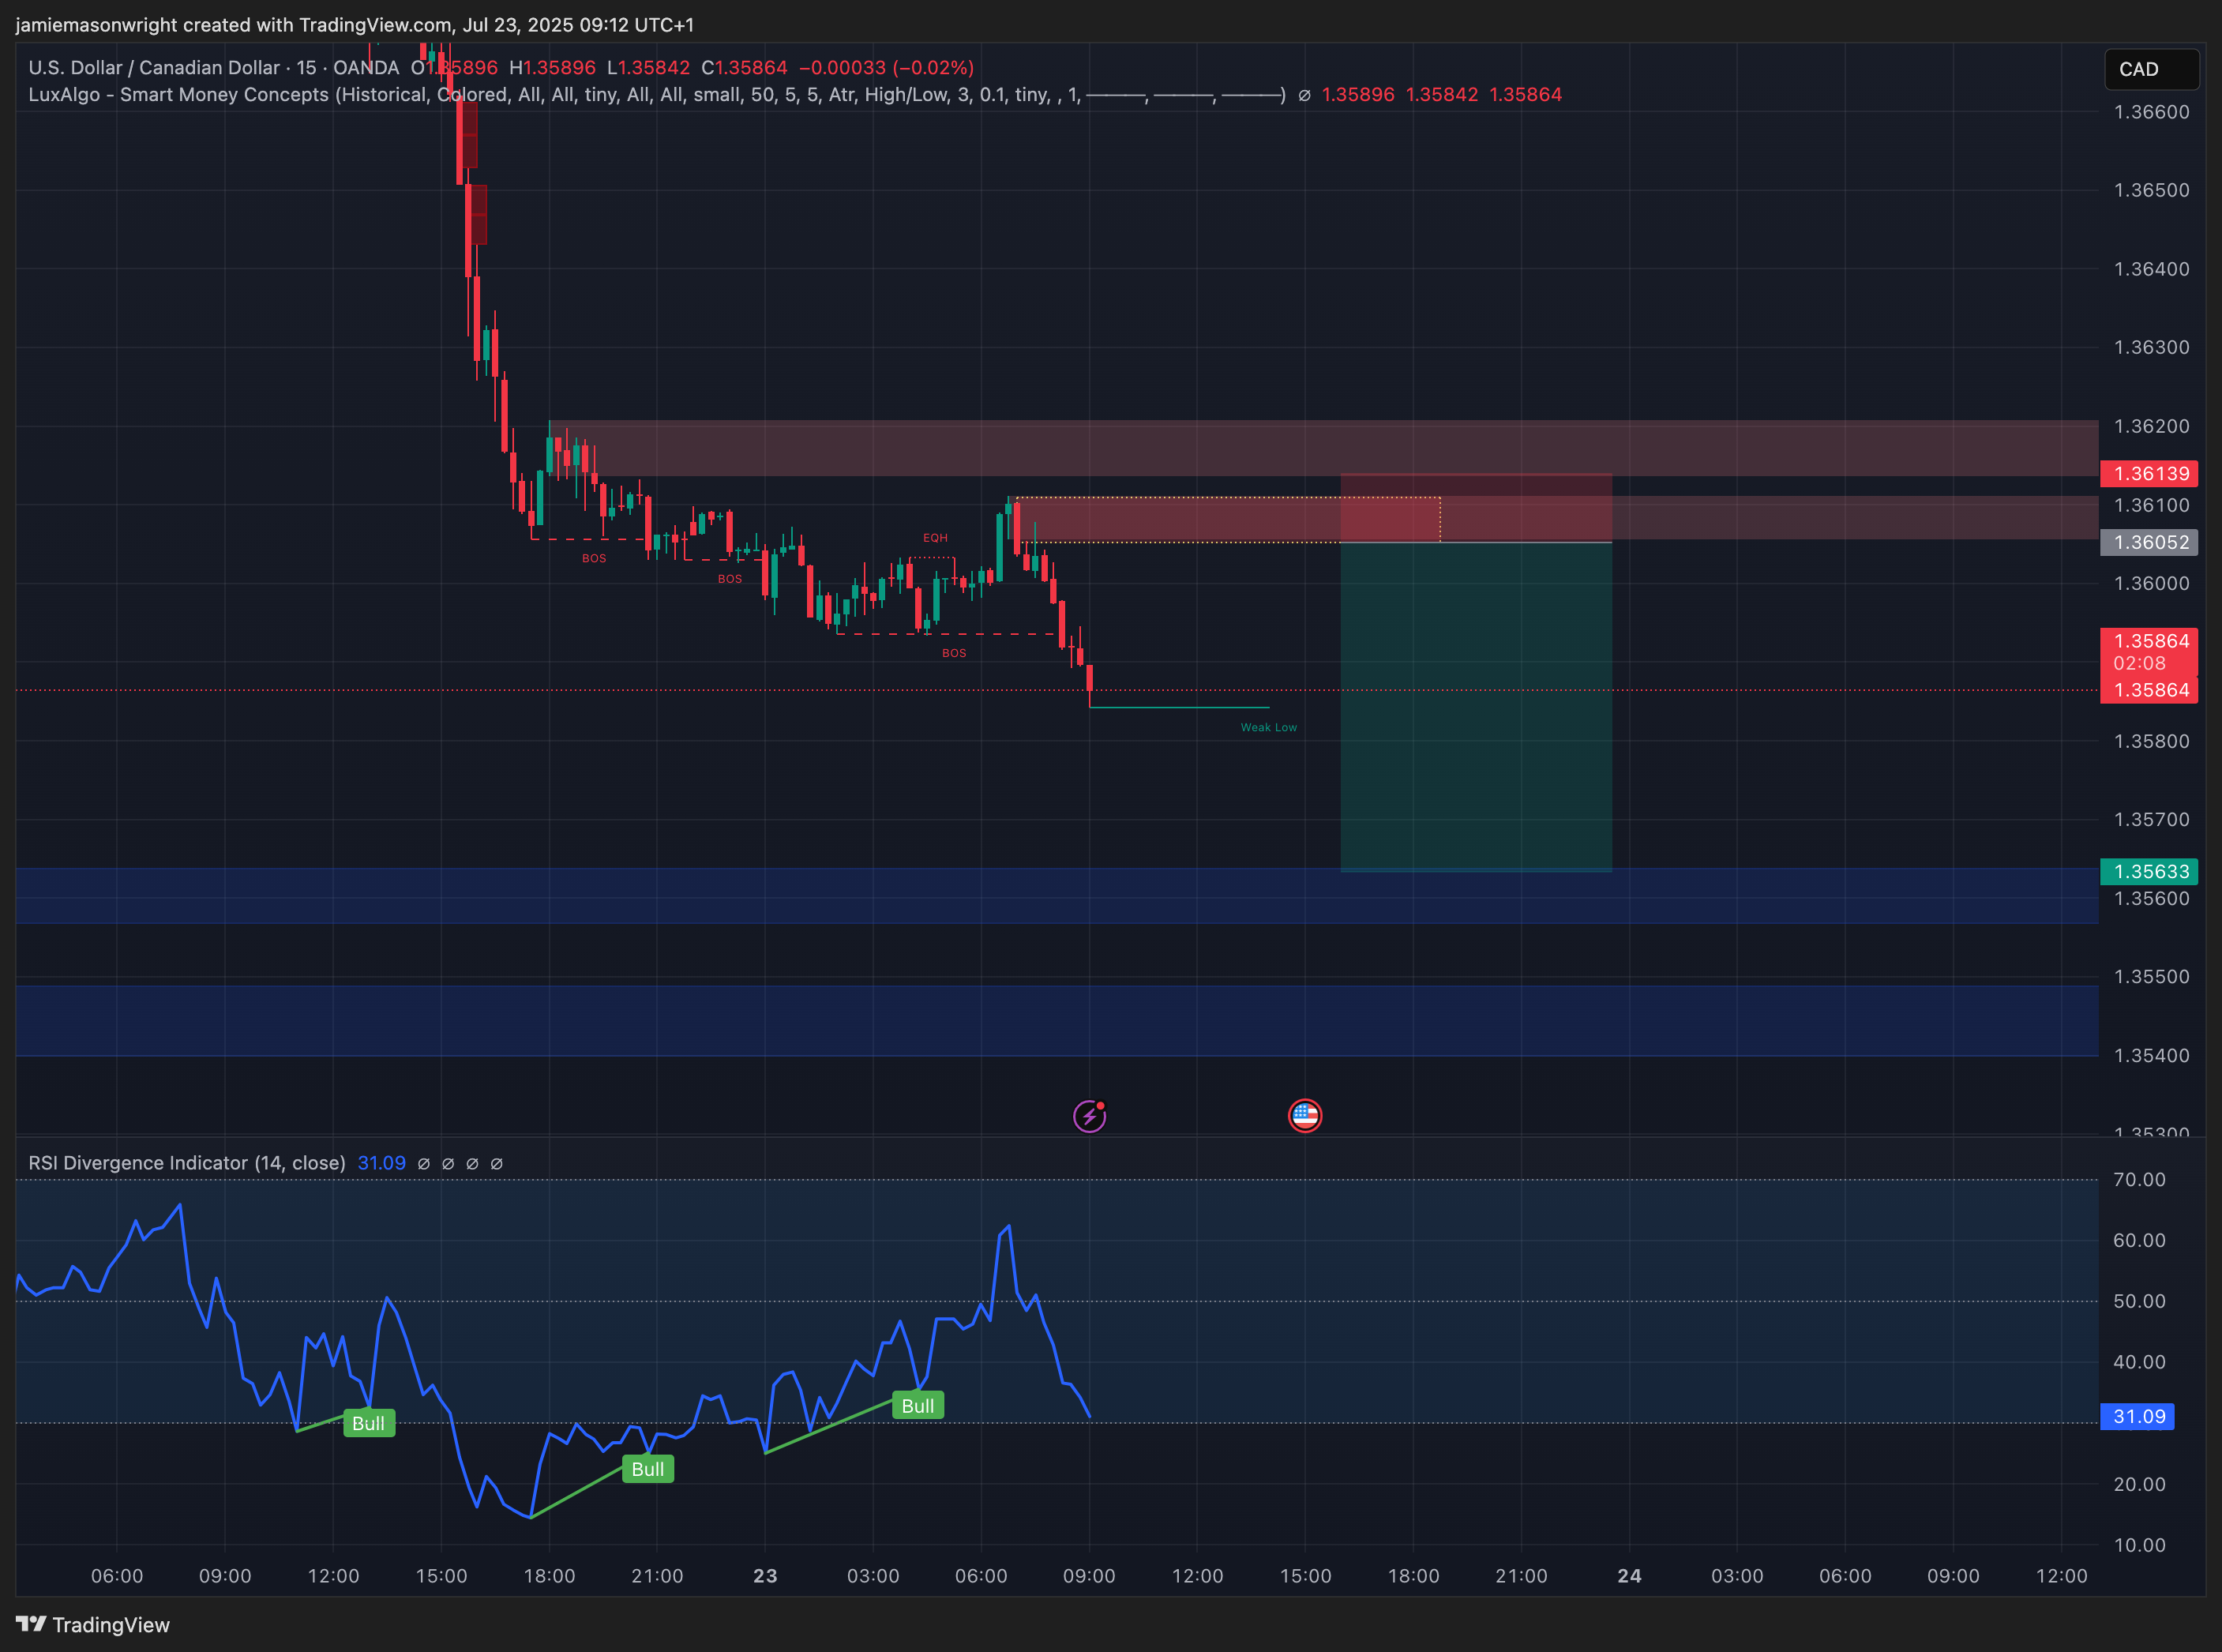The height and width of the screenshot is (1652, 2222).
Task: Click the C1.35864 close value
Action: [744, 67]
